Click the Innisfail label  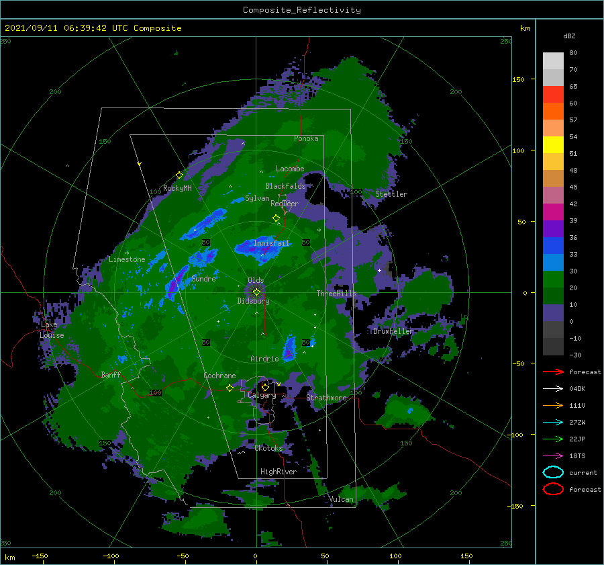272,243
